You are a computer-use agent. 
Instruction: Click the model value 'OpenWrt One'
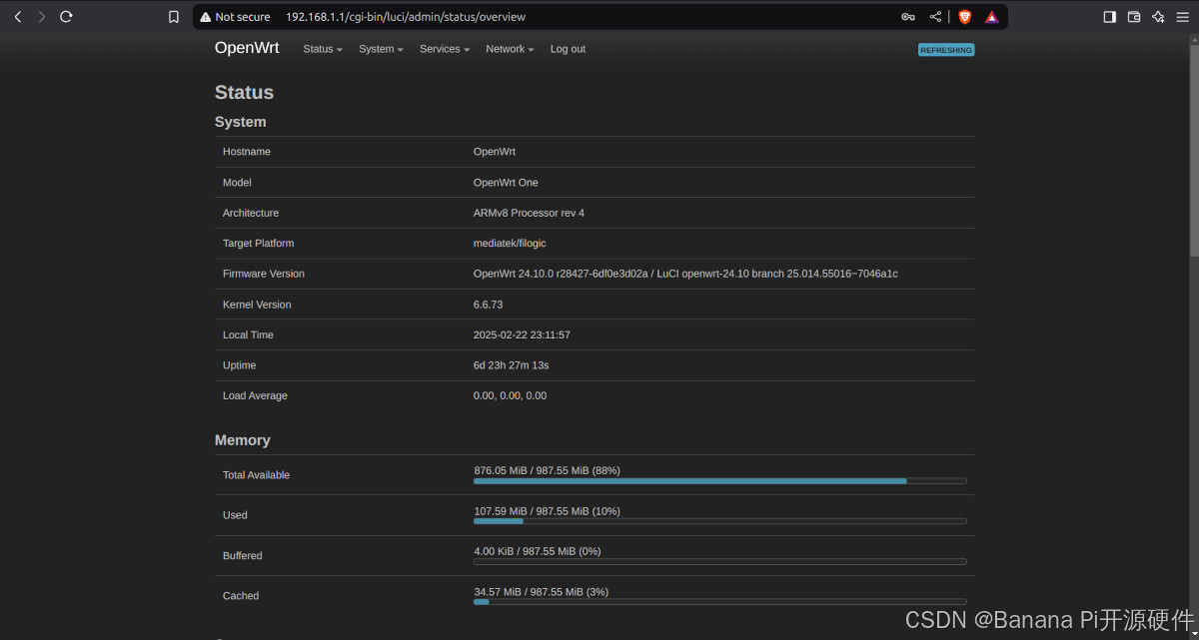pos(506,183)
